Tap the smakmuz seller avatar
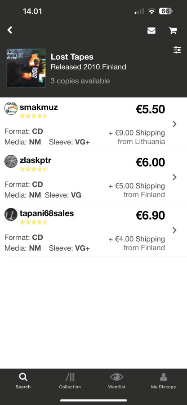Image resolution: width=187 pixels, height=405 pixels. tap(11, 108)
